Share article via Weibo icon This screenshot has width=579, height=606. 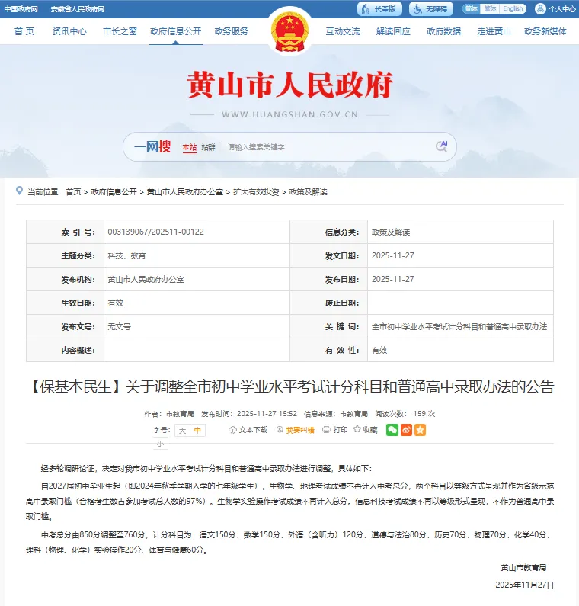406,430
